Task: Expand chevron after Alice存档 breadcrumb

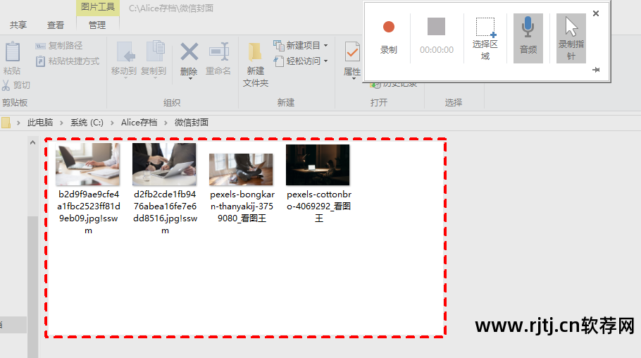Action: 166,123
